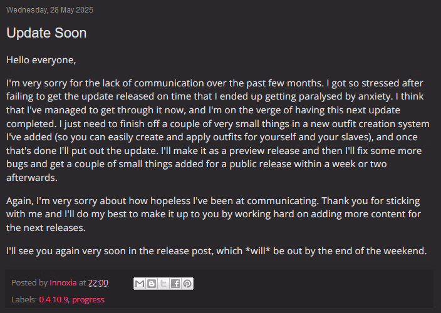This screenshot has width=441, height=313.
Task: Click the Wednesday, 28 May 2025 date header
Action: (49, 10)
